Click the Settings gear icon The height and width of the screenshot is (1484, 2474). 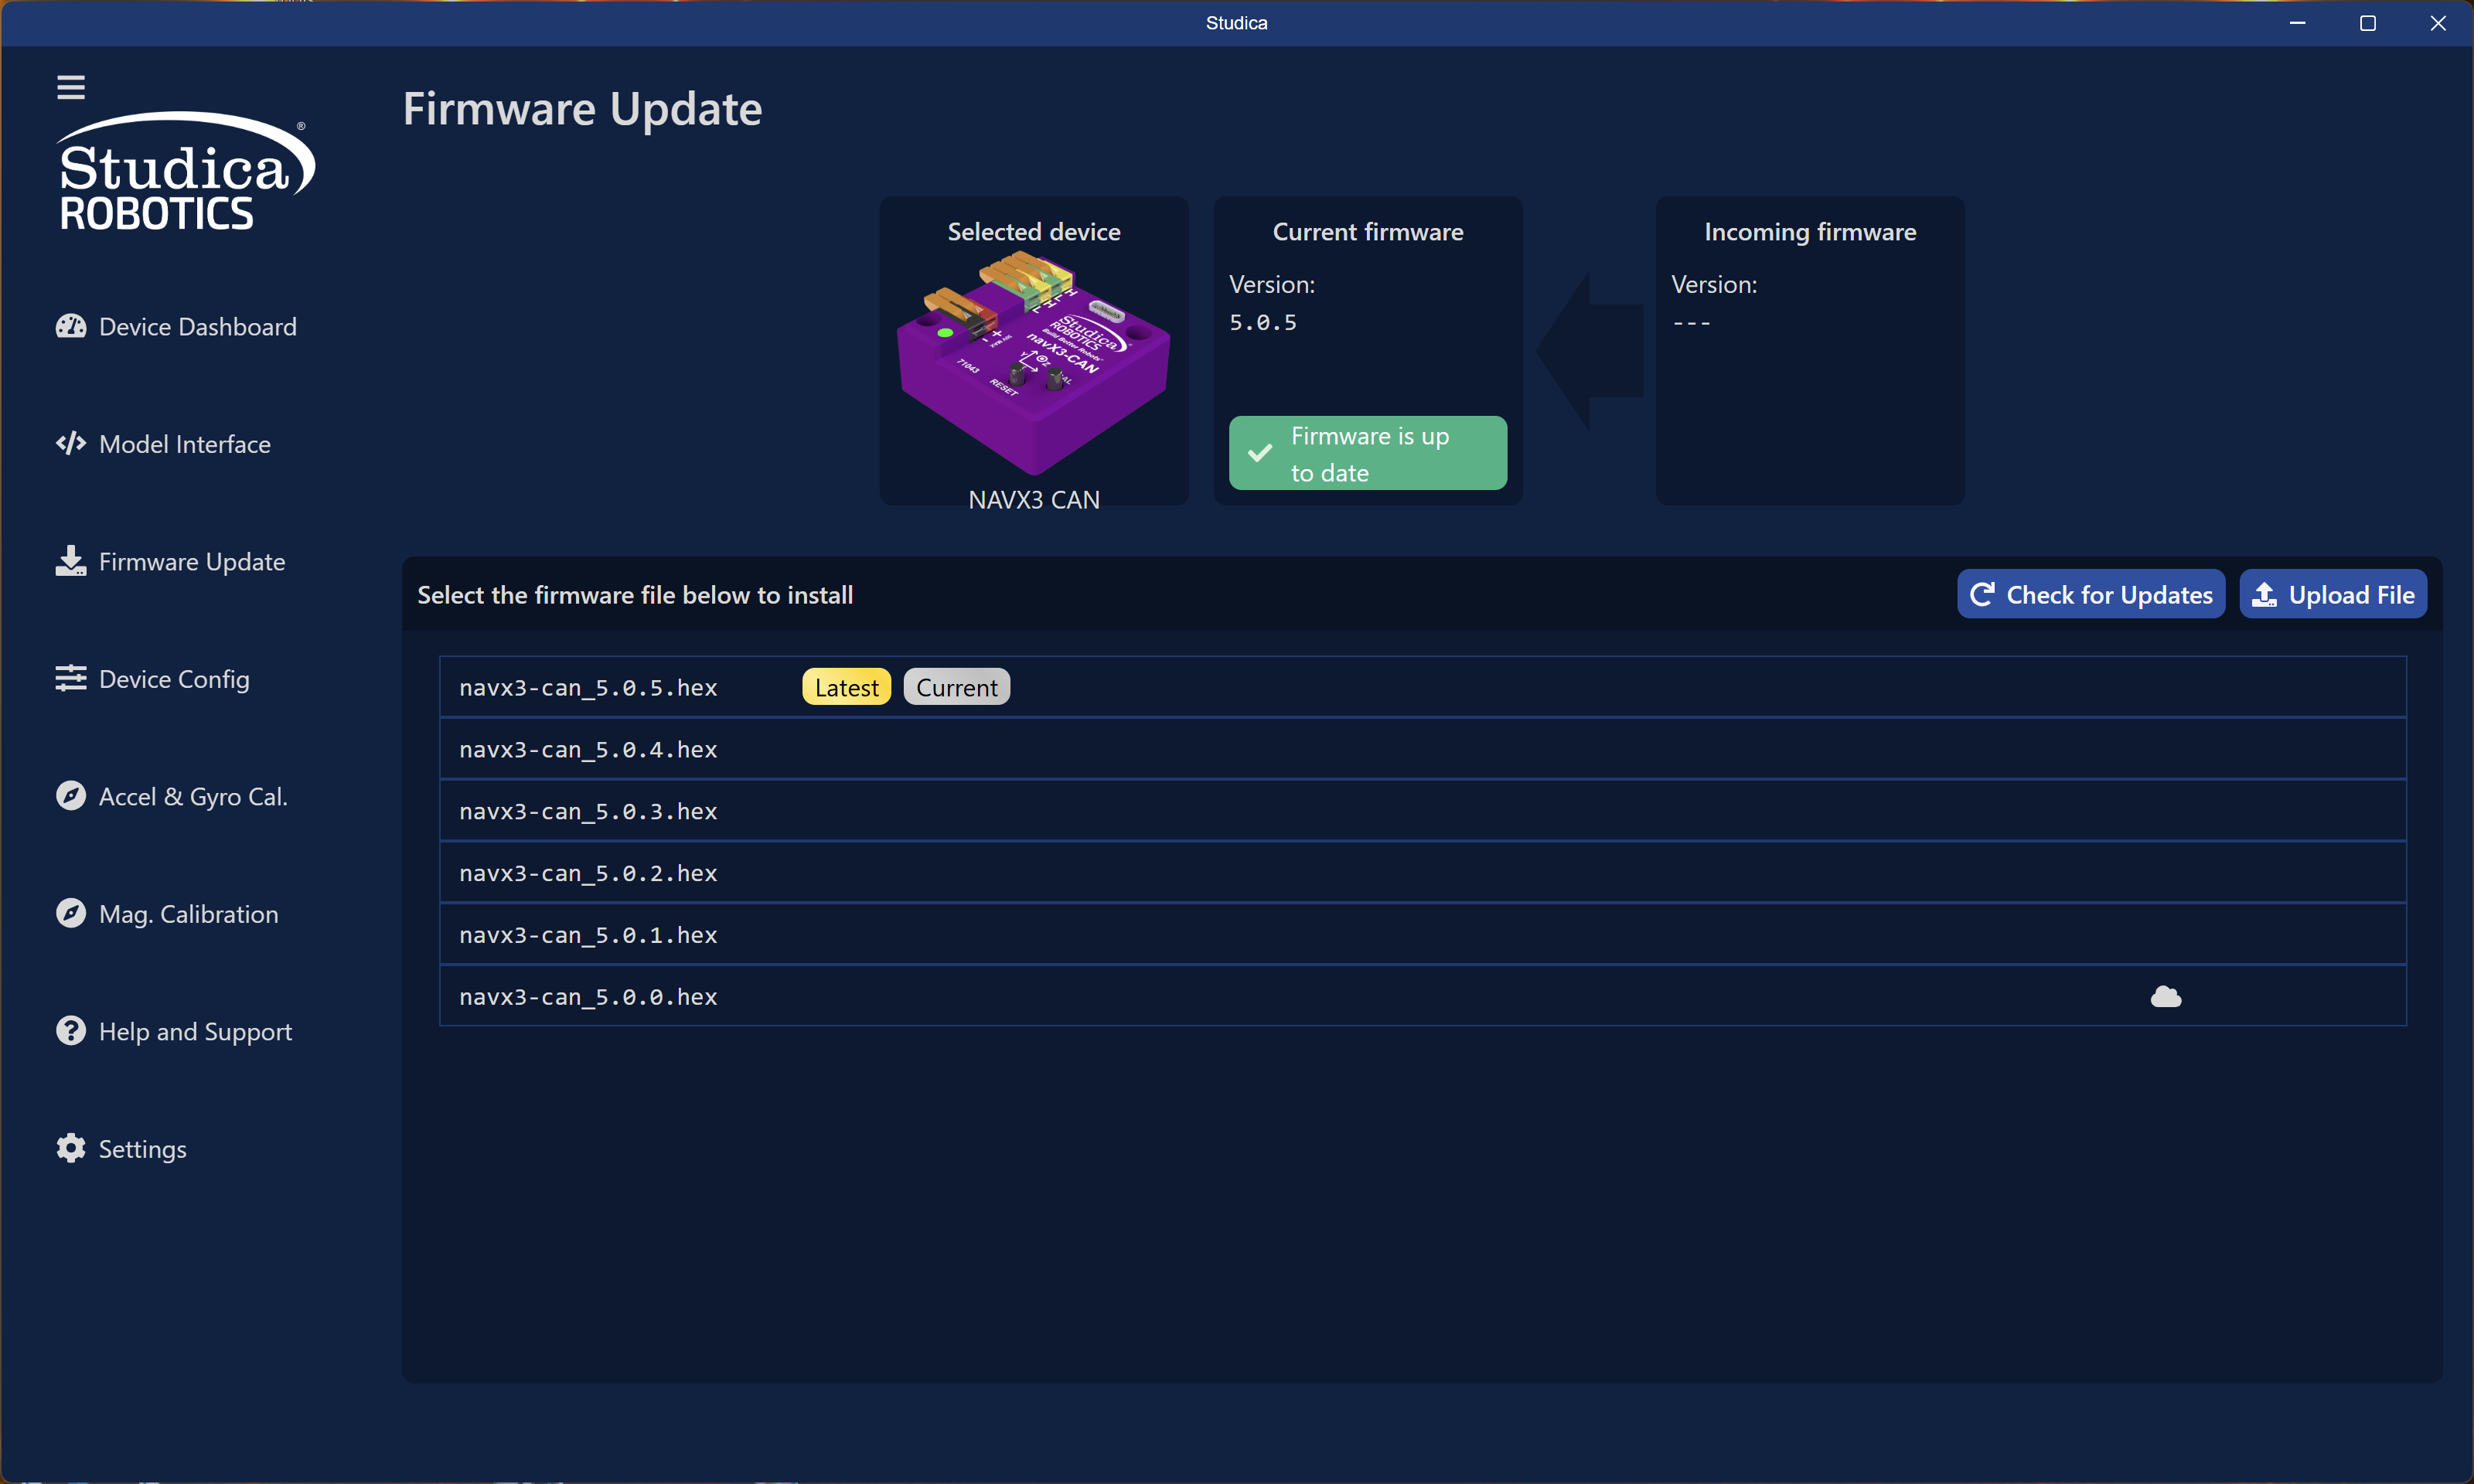click(x=70, y=1148)
